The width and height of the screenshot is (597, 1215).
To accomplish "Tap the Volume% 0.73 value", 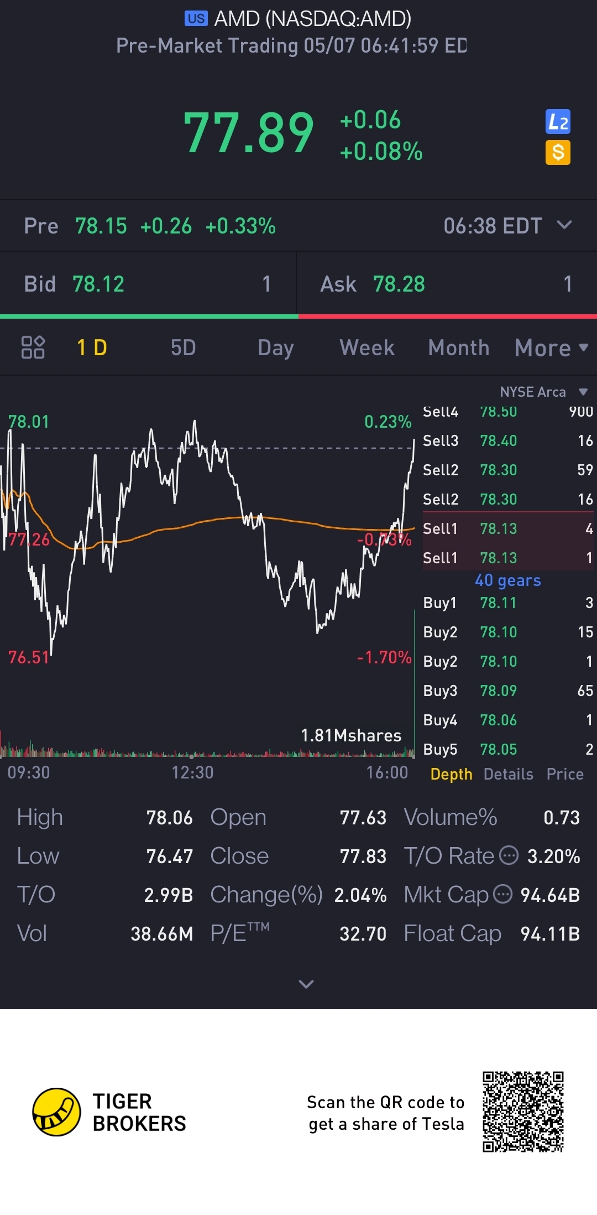I will pos(562,818).
